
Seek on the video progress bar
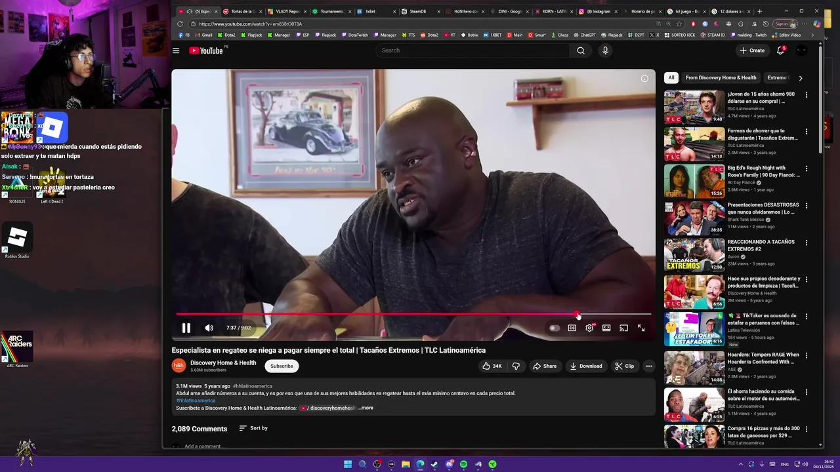click(x=413, y=315)
